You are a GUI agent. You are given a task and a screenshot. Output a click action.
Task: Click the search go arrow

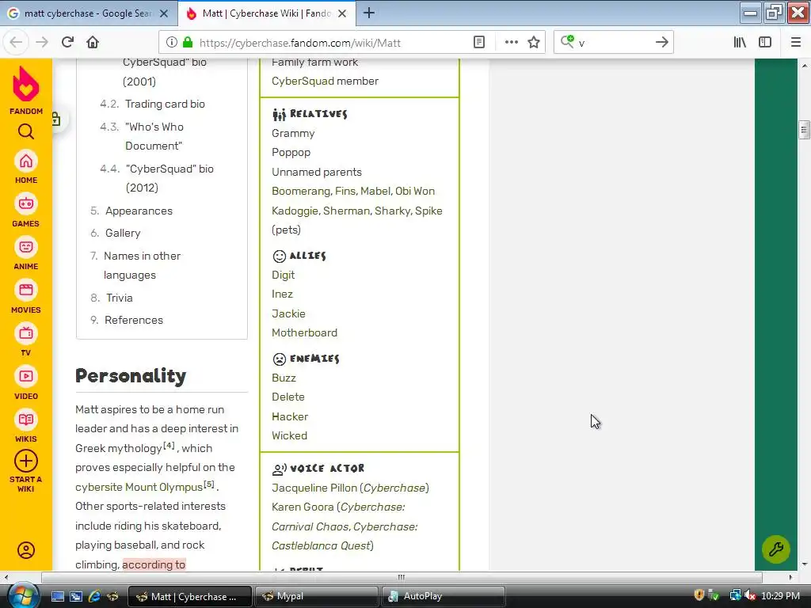pos(662,43)
